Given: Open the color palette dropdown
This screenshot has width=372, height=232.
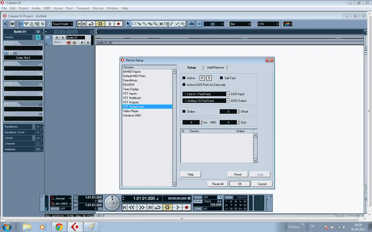Looking at the screenshot, I should pyautogui.click(x=288, y=24).
